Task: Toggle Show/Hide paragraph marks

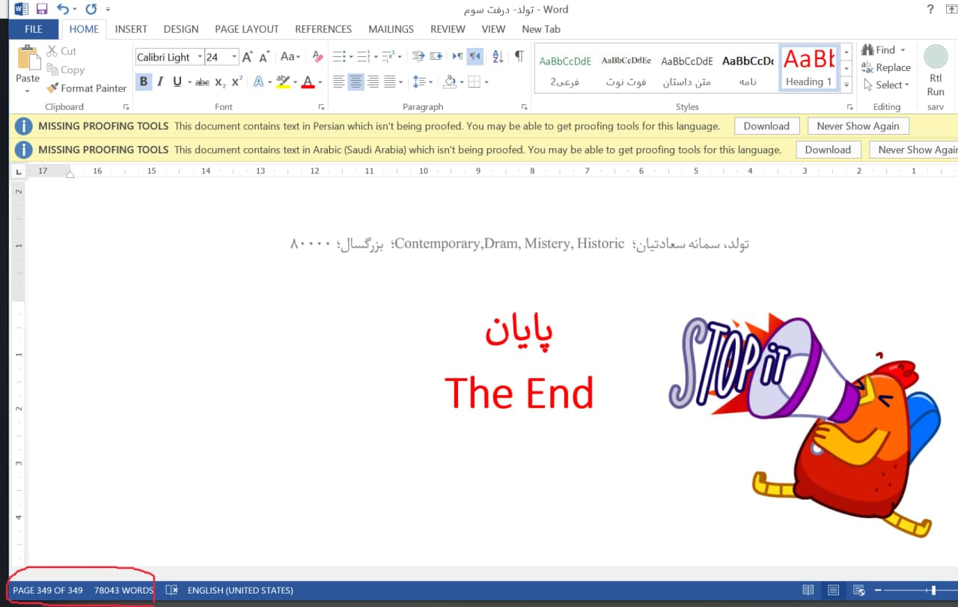Action: click(x=519, y=57)
